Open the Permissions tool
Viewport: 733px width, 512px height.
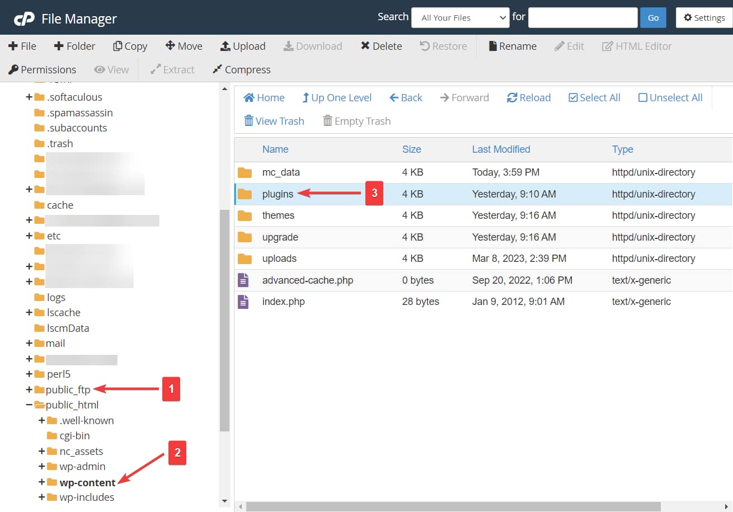(42, 69)
